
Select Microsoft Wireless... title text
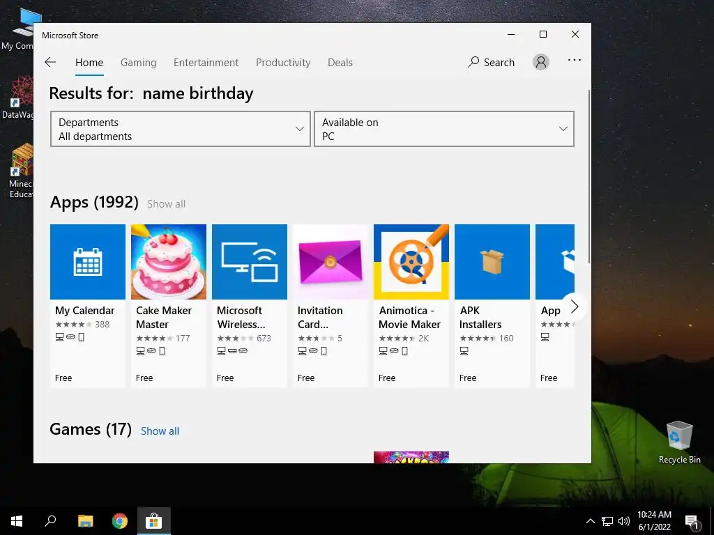point(241,317)
